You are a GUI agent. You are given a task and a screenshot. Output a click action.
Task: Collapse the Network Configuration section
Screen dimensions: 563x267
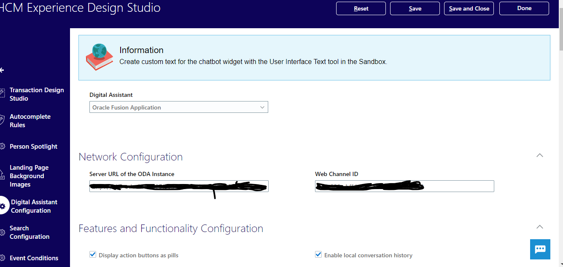539,155
